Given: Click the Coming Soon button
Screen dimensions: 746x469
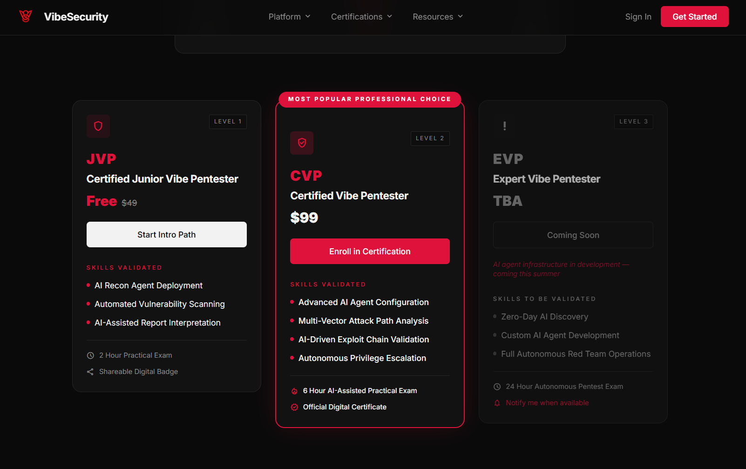Looking at the screenshot, I should (573, 235).
